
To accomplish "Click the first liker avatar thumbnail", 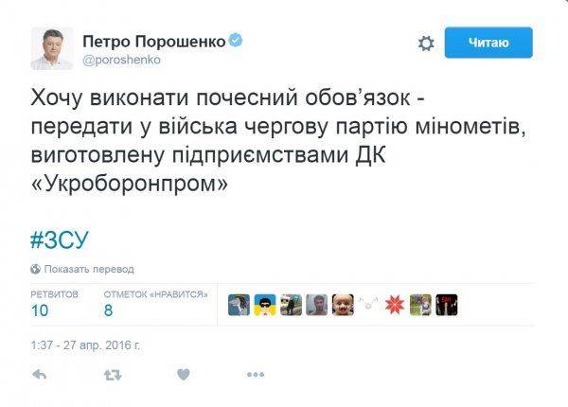I will (x=240, y=304).
